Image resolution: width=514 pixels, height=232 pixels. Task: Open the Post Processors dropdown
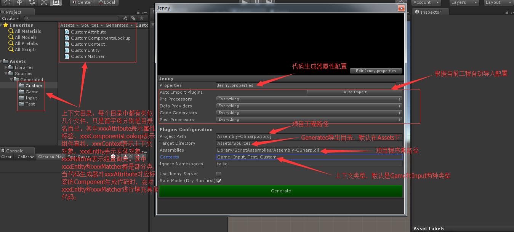tap(309, 120)
